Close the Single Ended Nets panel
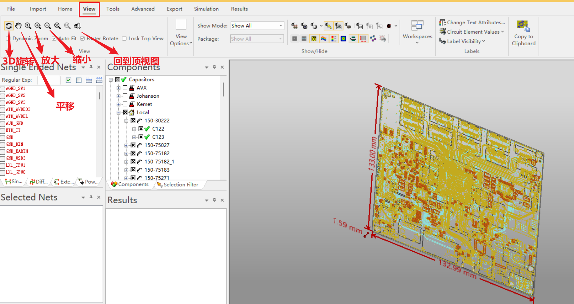 [x=99, y=67]
